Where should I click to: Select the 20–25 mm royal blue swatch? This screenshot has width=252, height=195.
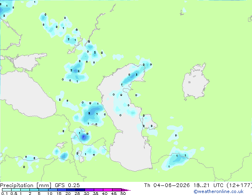click(x=71, y=190)
